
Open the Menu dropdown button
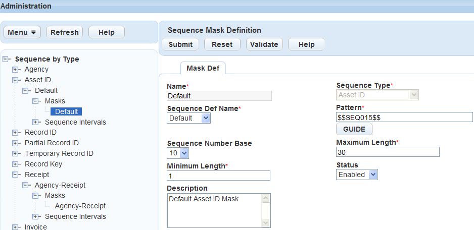(23, 32)
